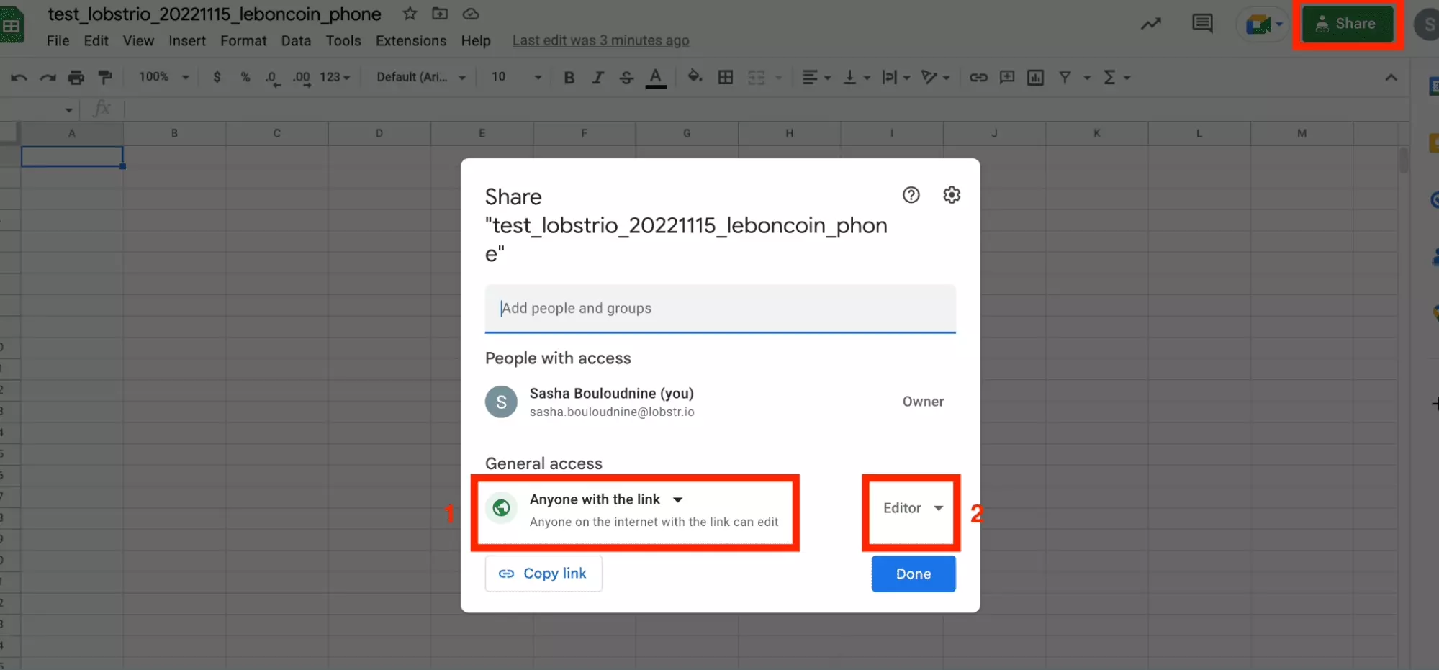Click the Copy link button
Viewport: 1439px width, 670px height.
tap(543, 574)
